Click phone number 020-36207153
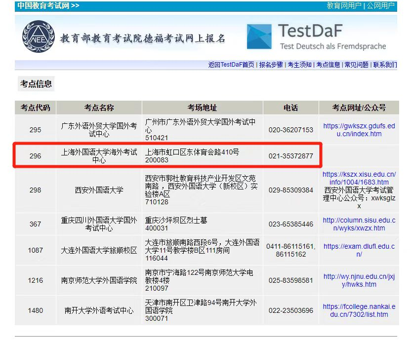The image size is (410, 340). [291, 130]
